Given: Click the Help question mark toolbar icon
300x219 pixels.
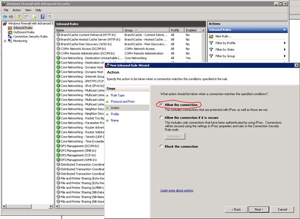Looking at the screenshot, I should click(42, 17).
